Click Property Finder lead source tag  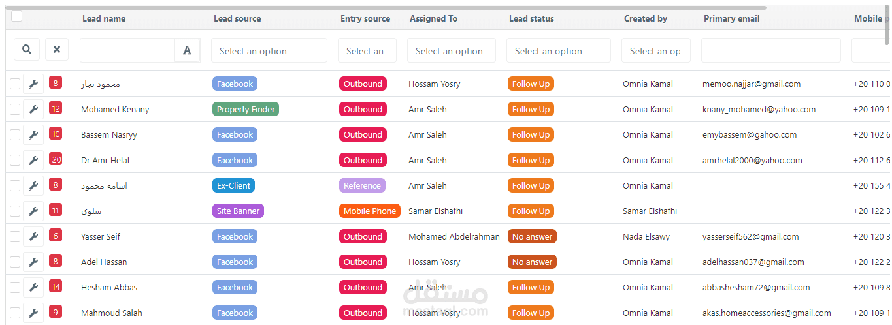coord(246,109)
